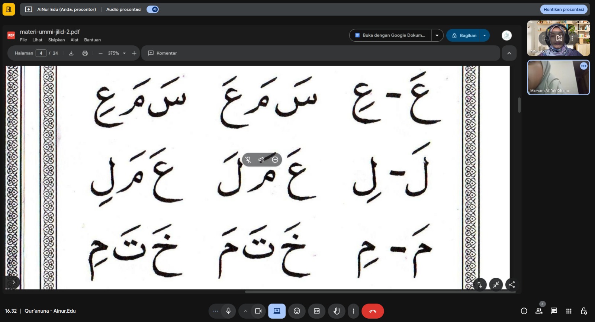Mute the microphone
The width and height of the screenshot is (595, 322).
click(228, 311)
